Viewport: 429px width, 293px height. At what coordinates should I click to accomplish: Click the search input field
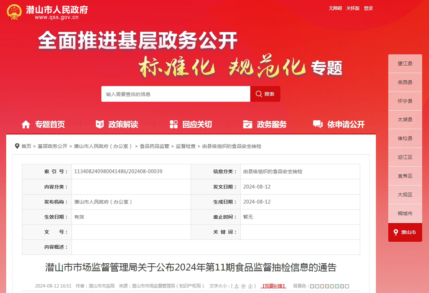click(x=176, y=94)
